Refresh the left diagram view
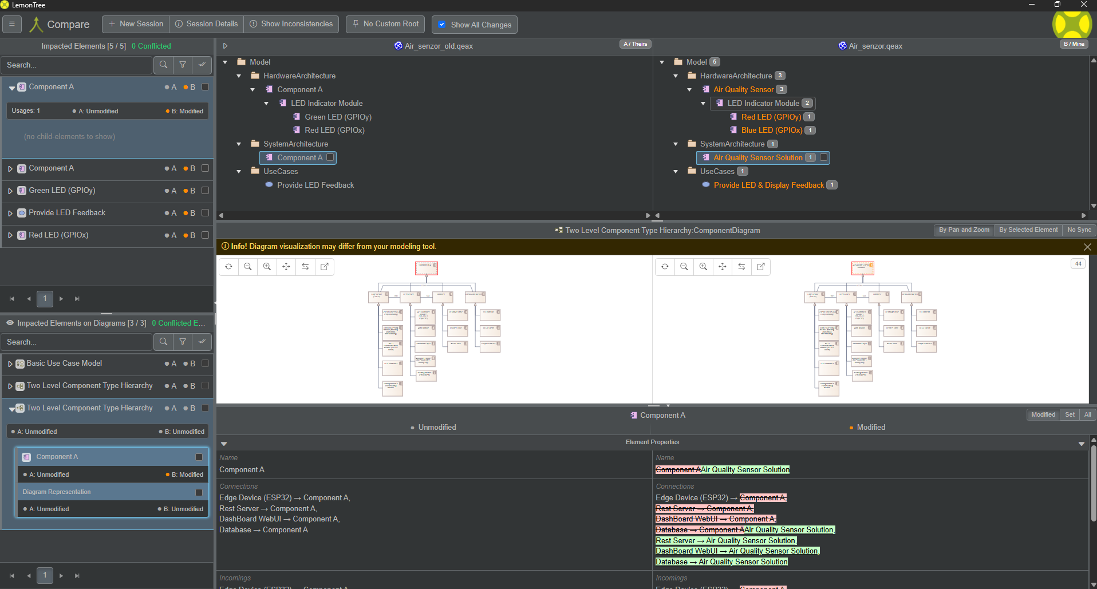The width and height of the screenshot is (1097, 589). [228, 267]
